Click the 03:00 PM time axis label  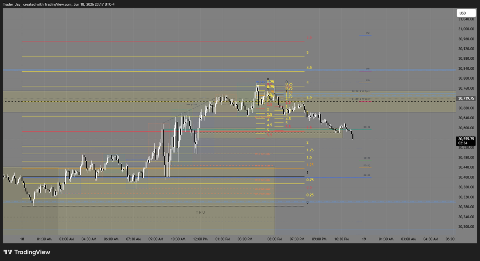coord(245,239)
